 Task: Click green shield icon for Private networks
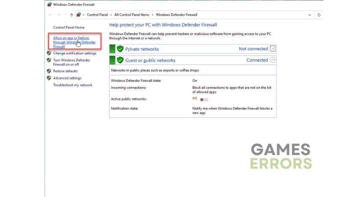[x=120, y=48]
